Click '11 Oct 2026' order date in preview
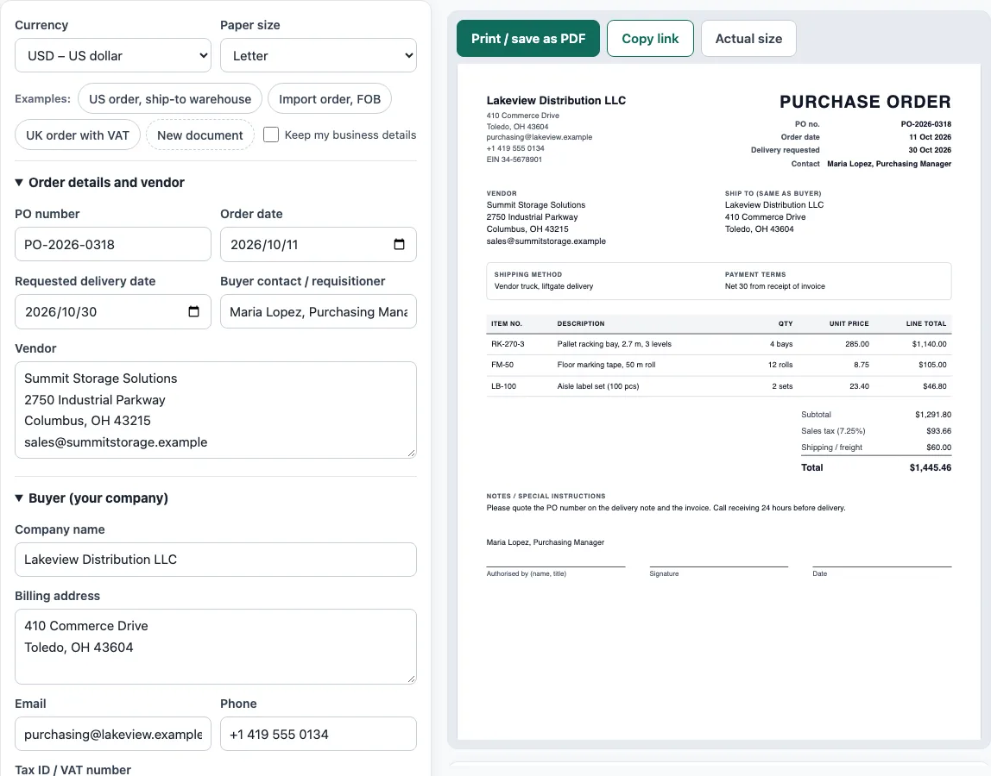991x776 pixels. [931, 137]
